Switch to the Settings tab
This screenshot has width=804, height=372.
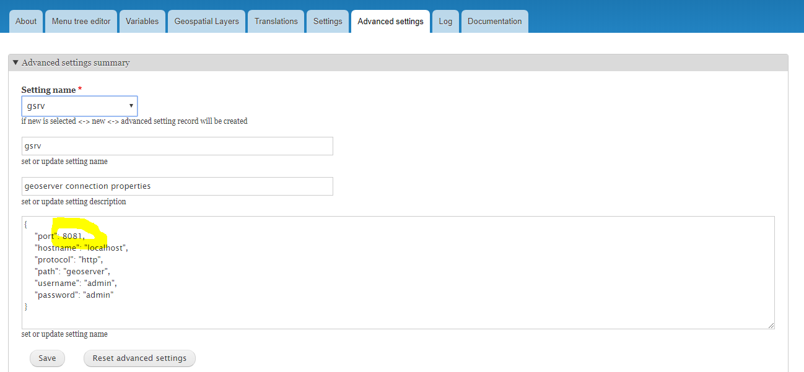click(x=328, y=21)
